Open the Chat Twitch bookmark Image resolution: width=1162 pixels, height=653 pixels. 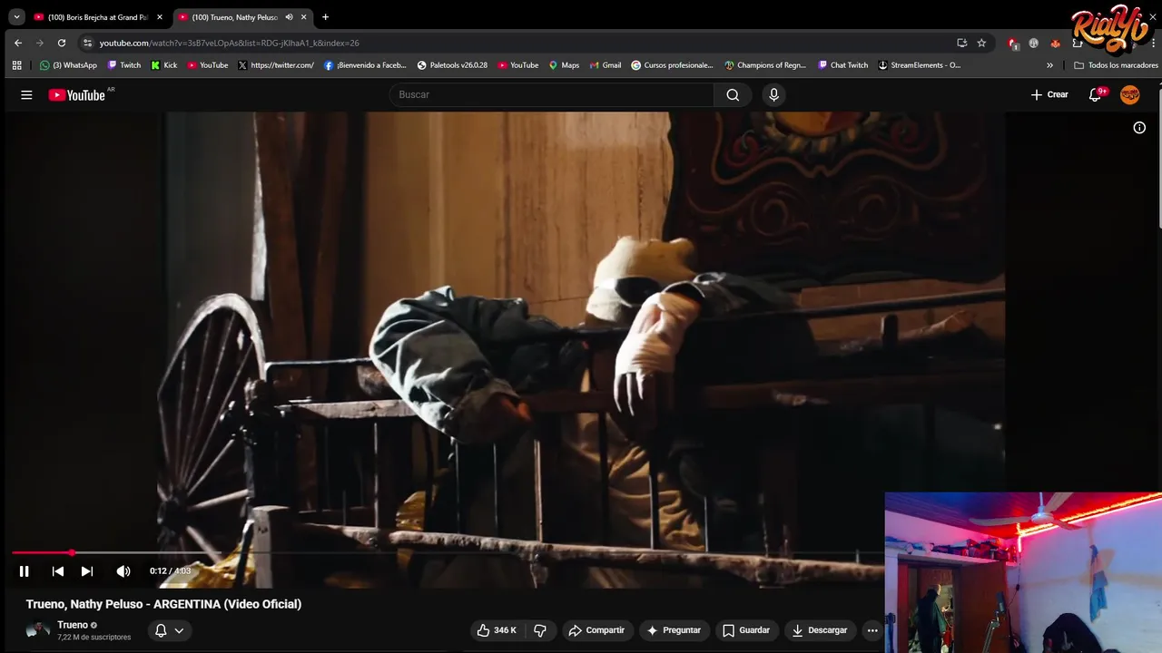click(x=842, y=65)
